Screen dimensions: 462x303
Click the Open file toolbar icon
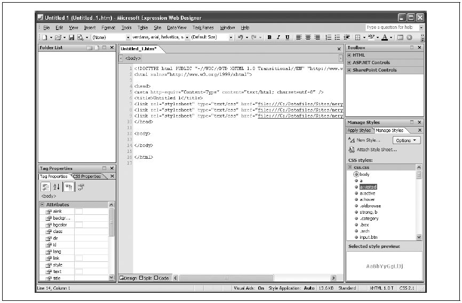[58, 37]
